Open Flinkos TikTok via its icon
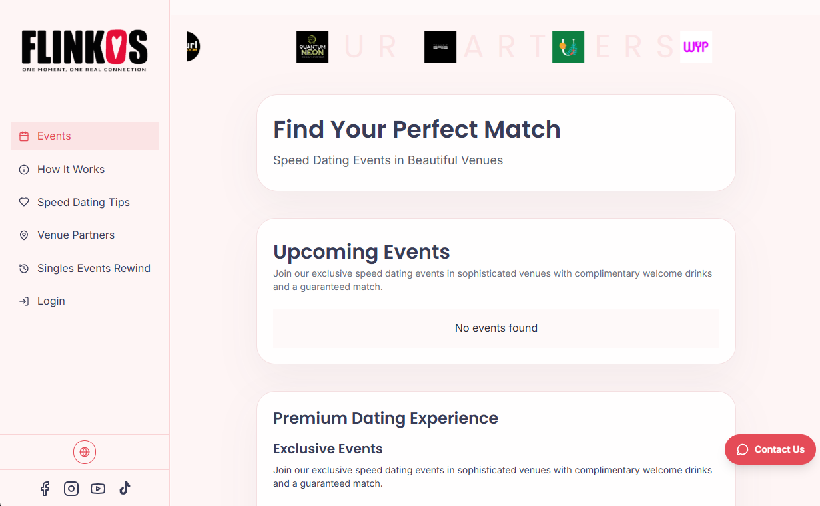The width and height of the screenshot is (820, 506). (x=125, y=488)
